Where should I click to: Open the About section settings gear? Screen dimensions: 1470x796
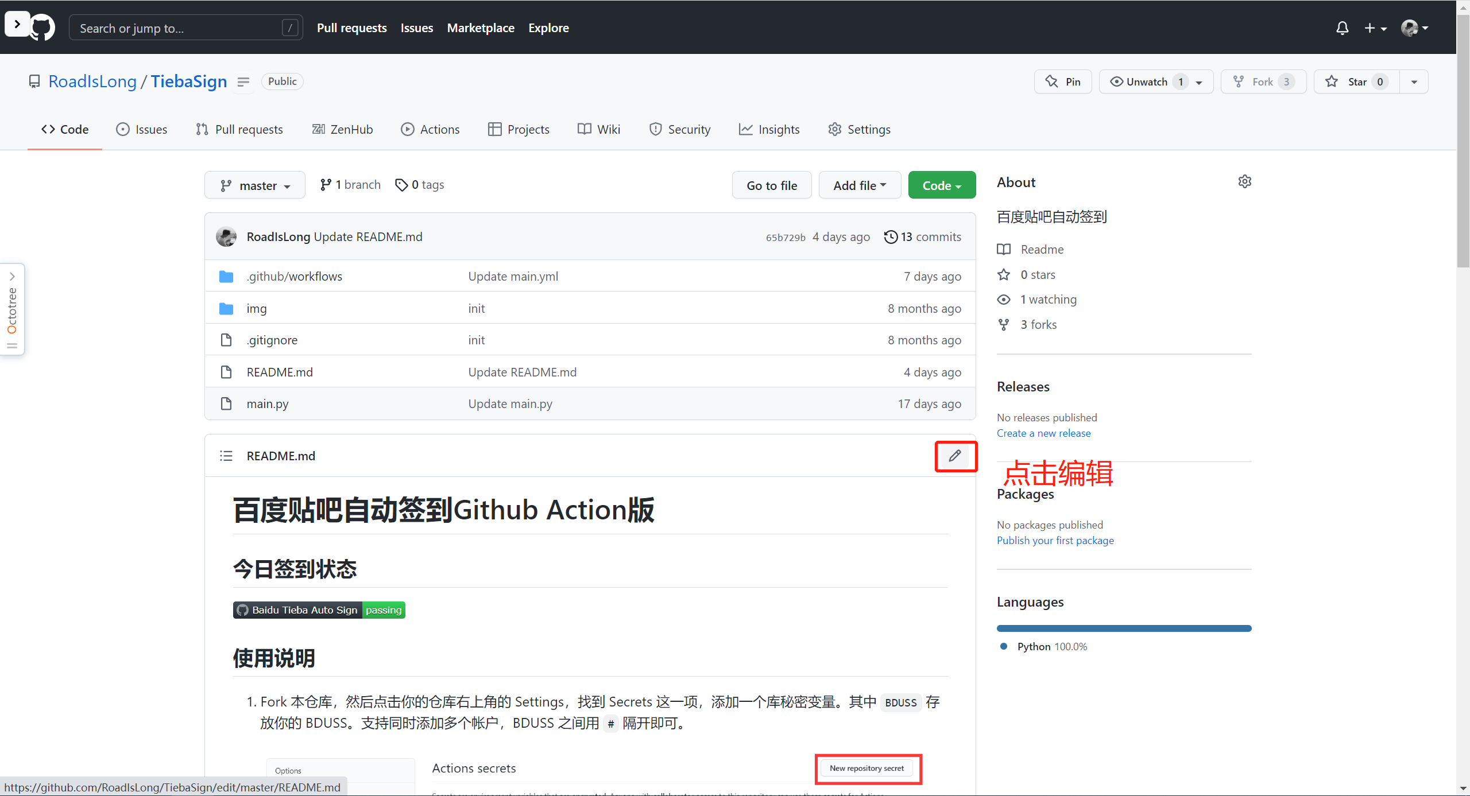pyautogui.click(x=1244, y=181)
